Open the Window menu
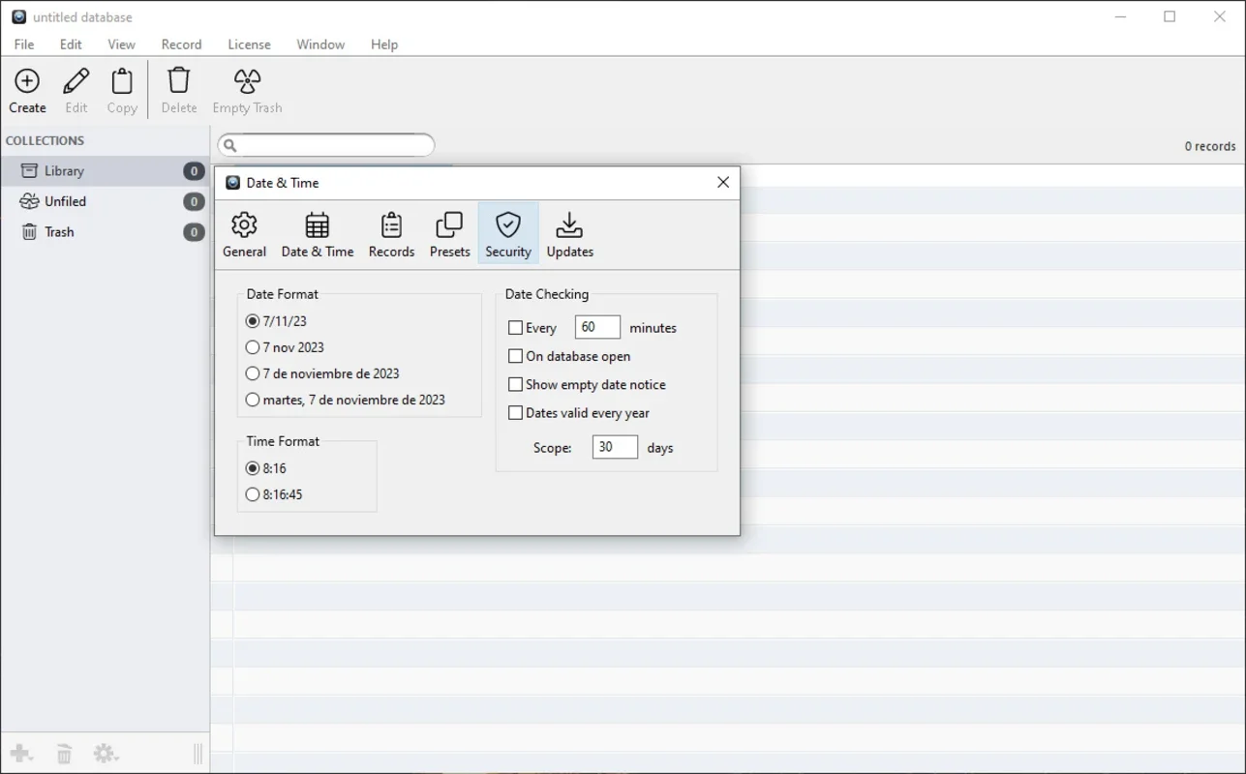The height and width of the screenshot is (774, 1246). [320, 45]
